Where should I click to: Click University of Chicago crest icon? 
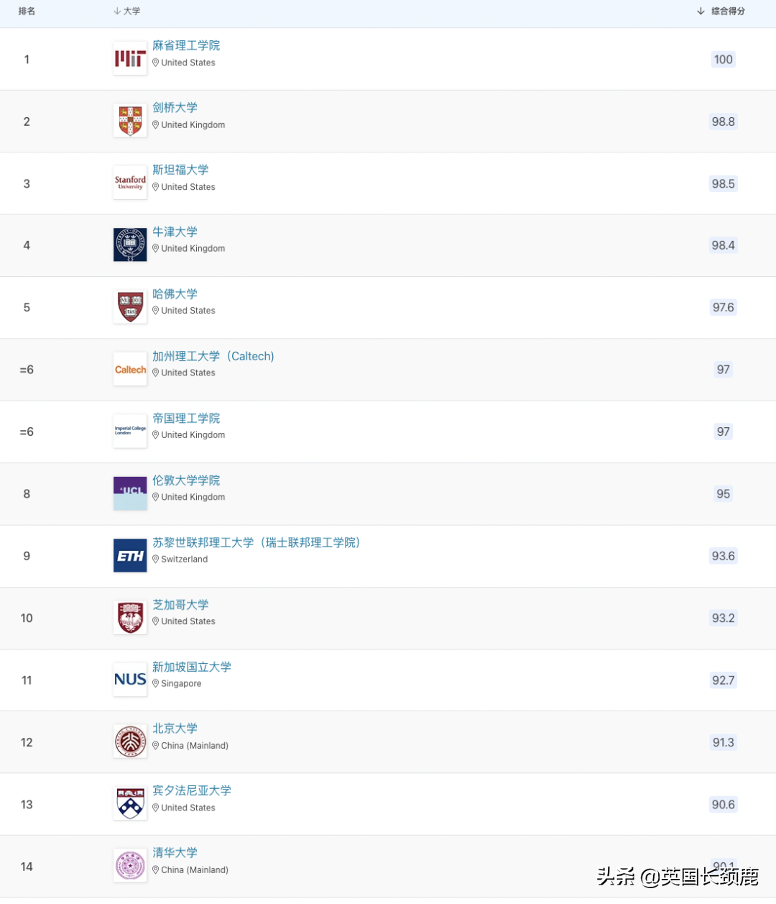click(130, 618)
